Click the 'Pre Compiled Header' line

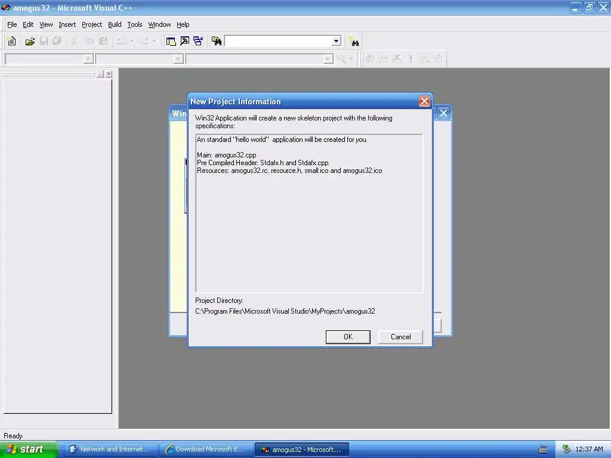(x=263, y=163)
